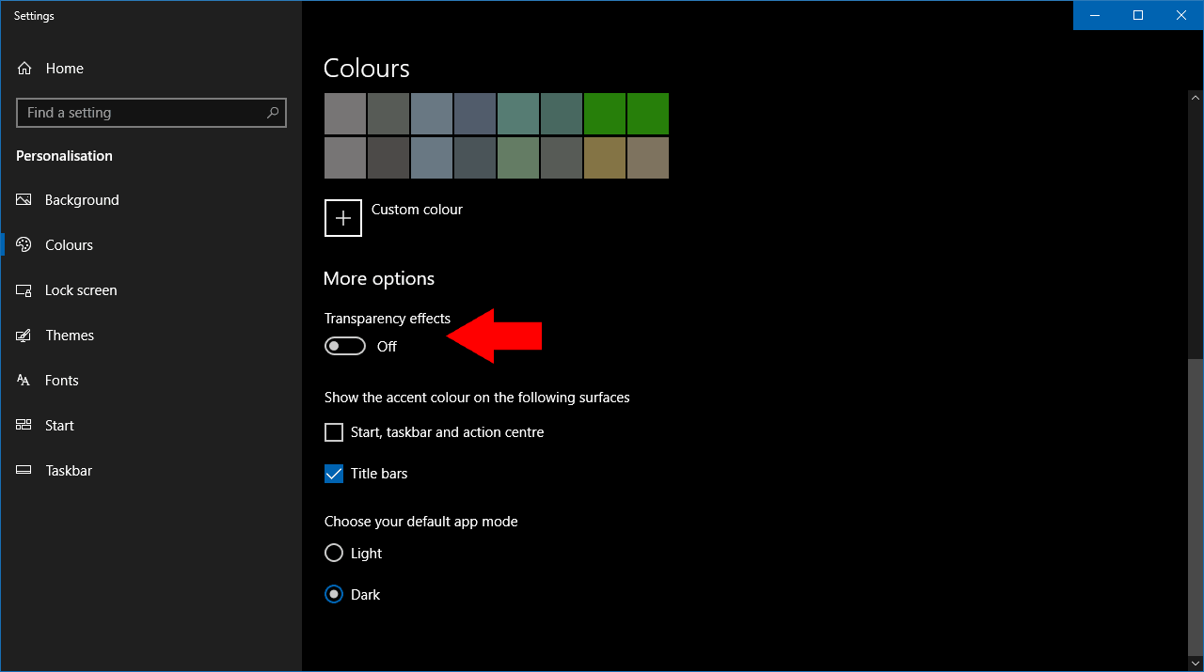This screenshot has width=1204, height=672.
Task: Open the Background settings page
Action: tap(82, 200)
